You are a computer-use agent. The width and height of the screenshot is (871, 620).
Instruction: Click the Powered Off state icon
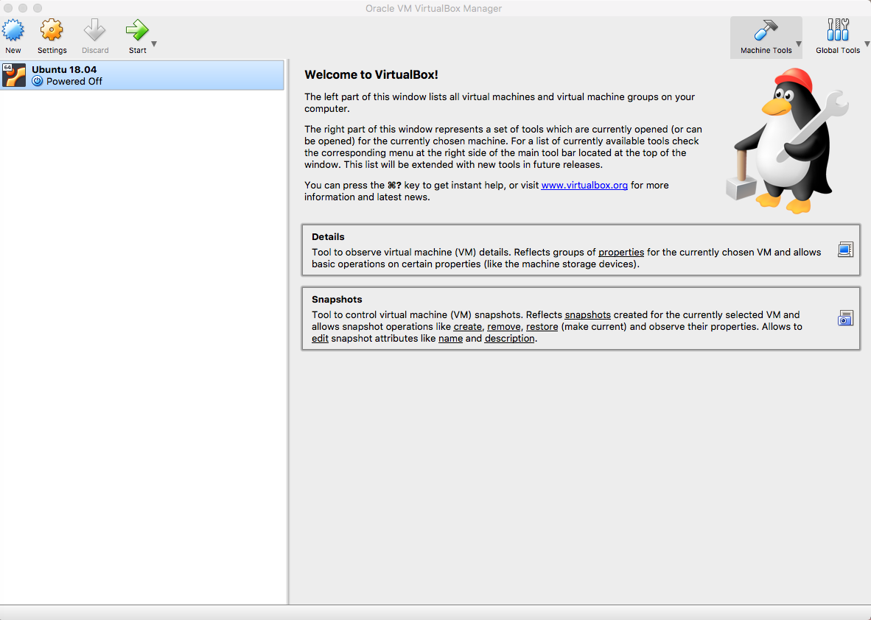38,81
